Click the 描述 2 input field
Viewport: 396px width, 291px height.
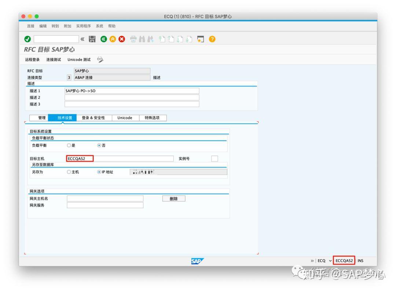click(132, 97)
